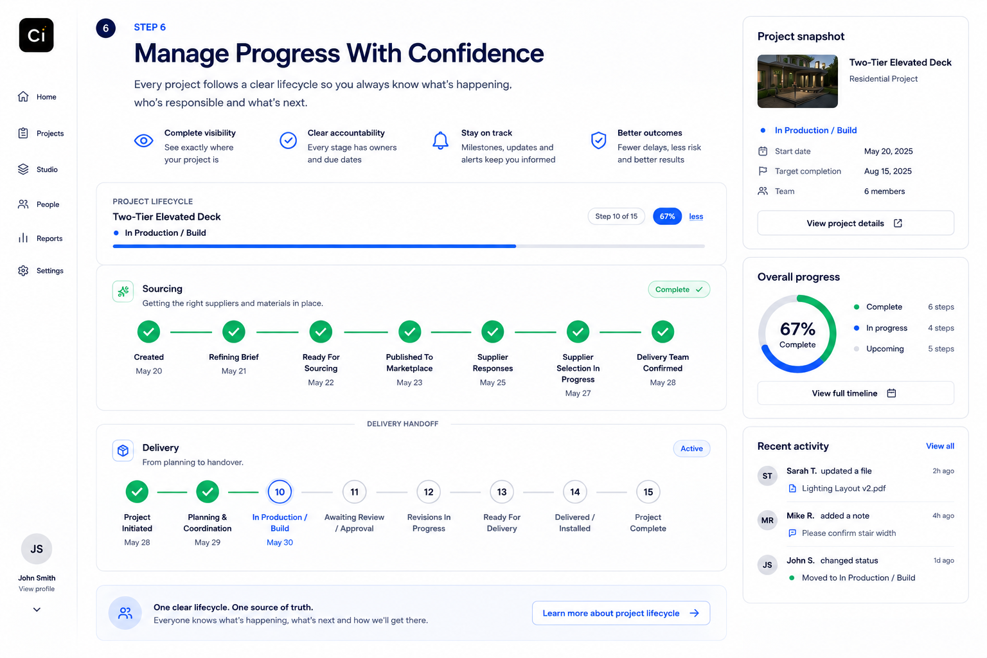Click the Settings gear icon
This screenshot has height=658, width=987.
coord(23,271)
